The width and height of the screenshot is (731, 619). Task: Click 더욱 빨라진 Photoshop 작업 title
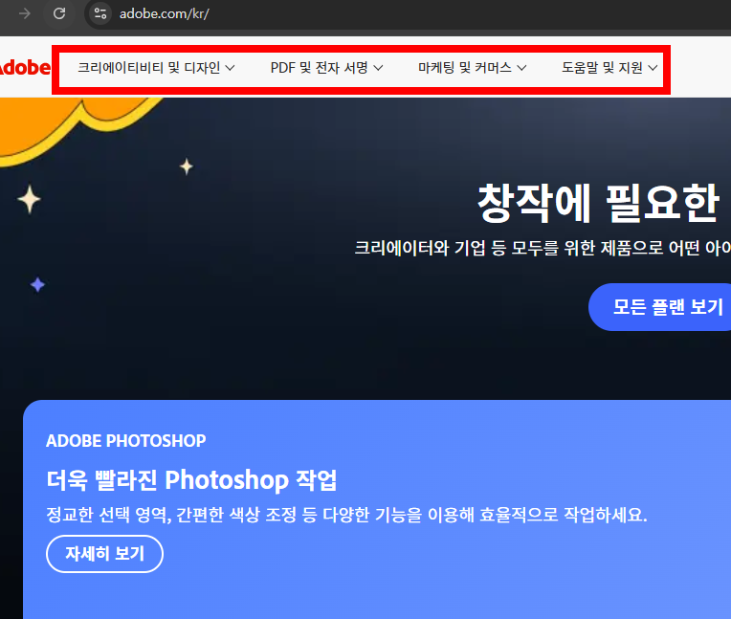(x=191, y=480)
